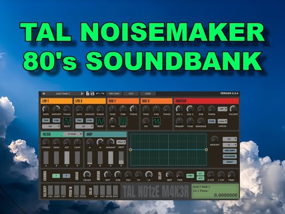Click the LFO 2 wave display
This screenshot has width=285, height=214.
pos(100,121)
